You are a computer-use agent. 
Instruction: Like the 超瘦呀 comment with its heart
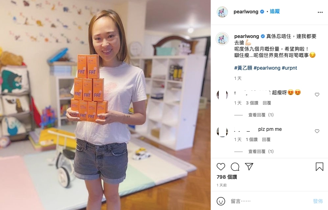(x=317, y=95)
